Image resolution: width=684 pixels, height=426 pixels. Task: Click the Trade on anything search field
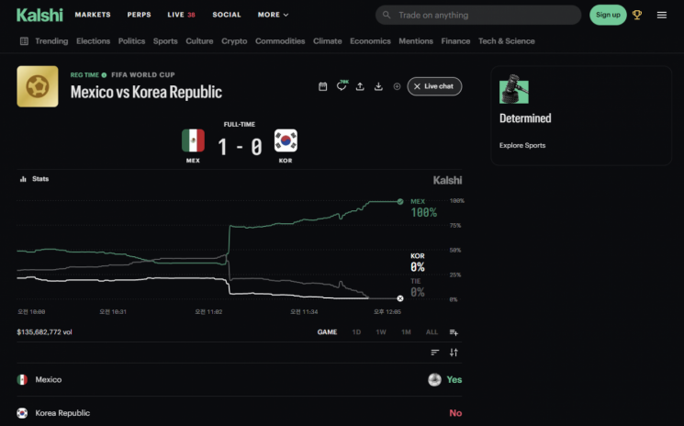[x=478, y=15]
